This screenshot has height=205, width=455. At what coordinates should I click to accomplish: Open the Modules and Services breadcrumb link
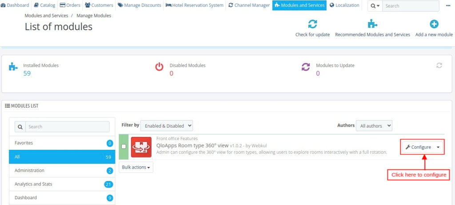point(46,16)
